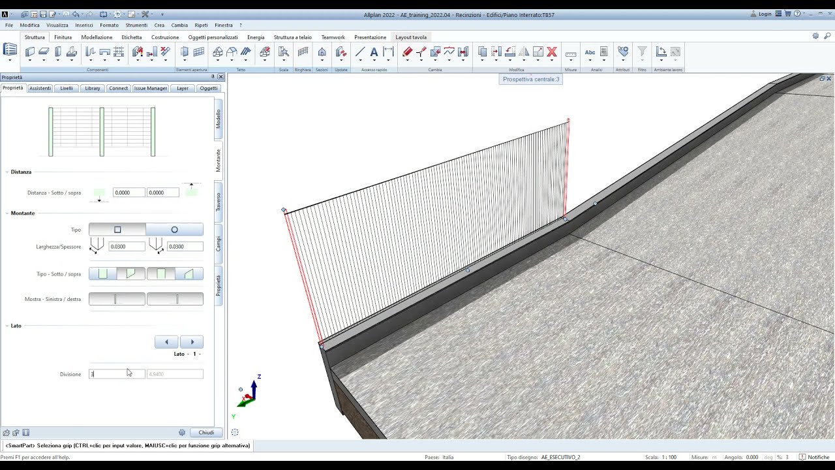This screenshot has width=835, height=470.
Task: Switch to the Modellazione ribbon tab
Action: (97, 37)
